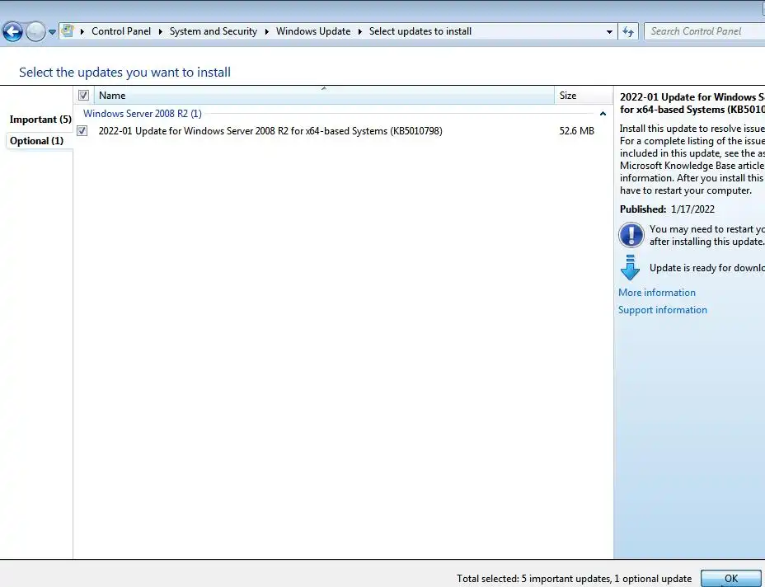
Task: Uncheck the KB5010798 update checkbox
Action: [x=82, y=131]
